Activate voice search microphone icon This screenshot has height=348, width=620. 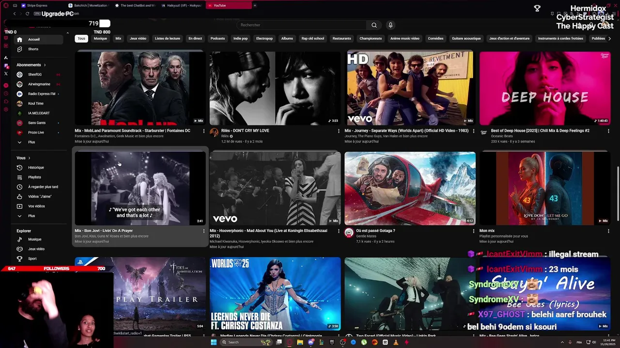pos(390,25)
